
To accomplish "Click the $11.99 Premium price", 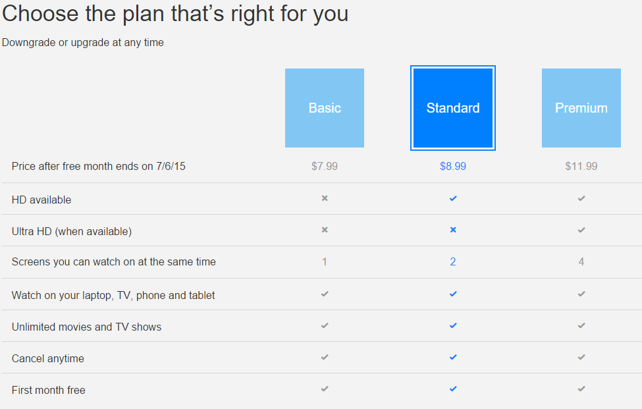I will [581, 166].
